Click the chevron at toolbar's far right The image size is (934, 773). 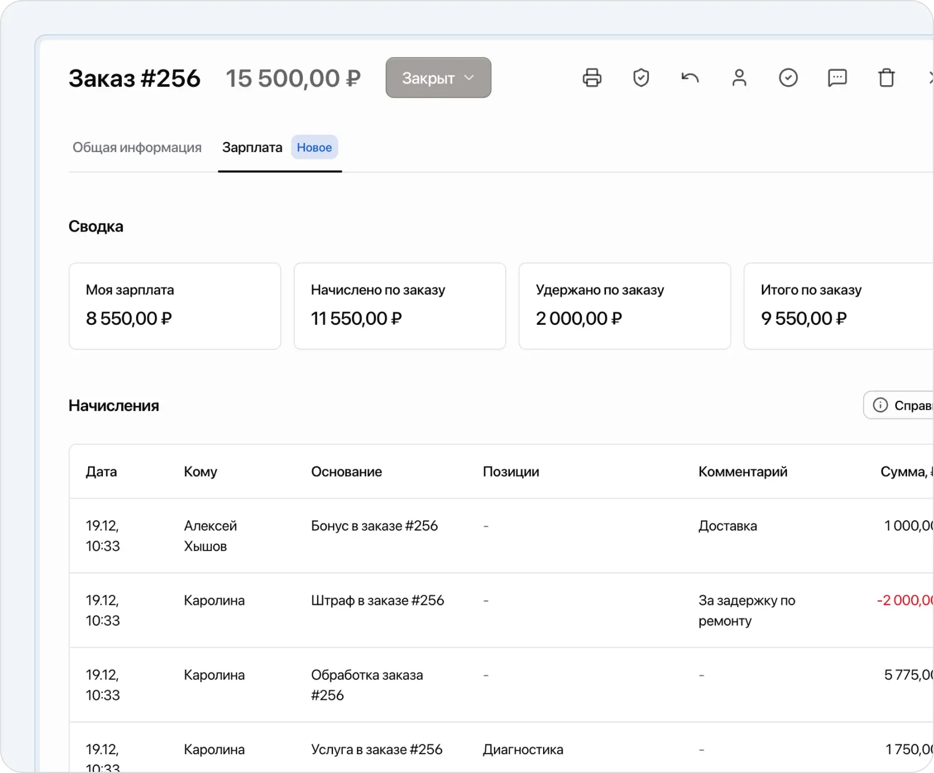pos(931,77)
